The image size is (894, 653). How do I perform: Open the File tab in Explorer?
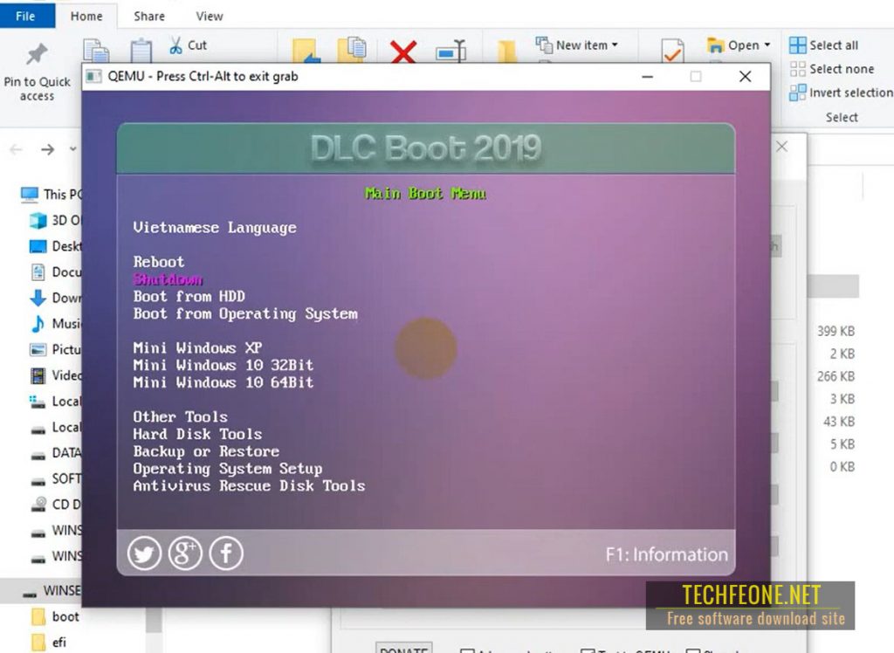25,16
